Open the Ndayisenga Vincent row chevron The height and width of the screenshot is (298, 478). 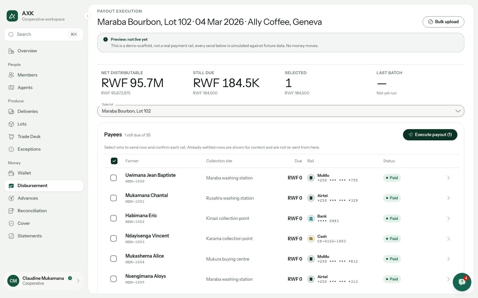448,239
